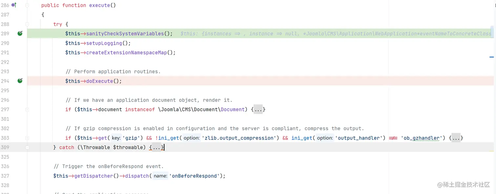This screenshot has height=194, width=496.
Task: Click the instanceof keyword
Action: click(x=140, y=109)
